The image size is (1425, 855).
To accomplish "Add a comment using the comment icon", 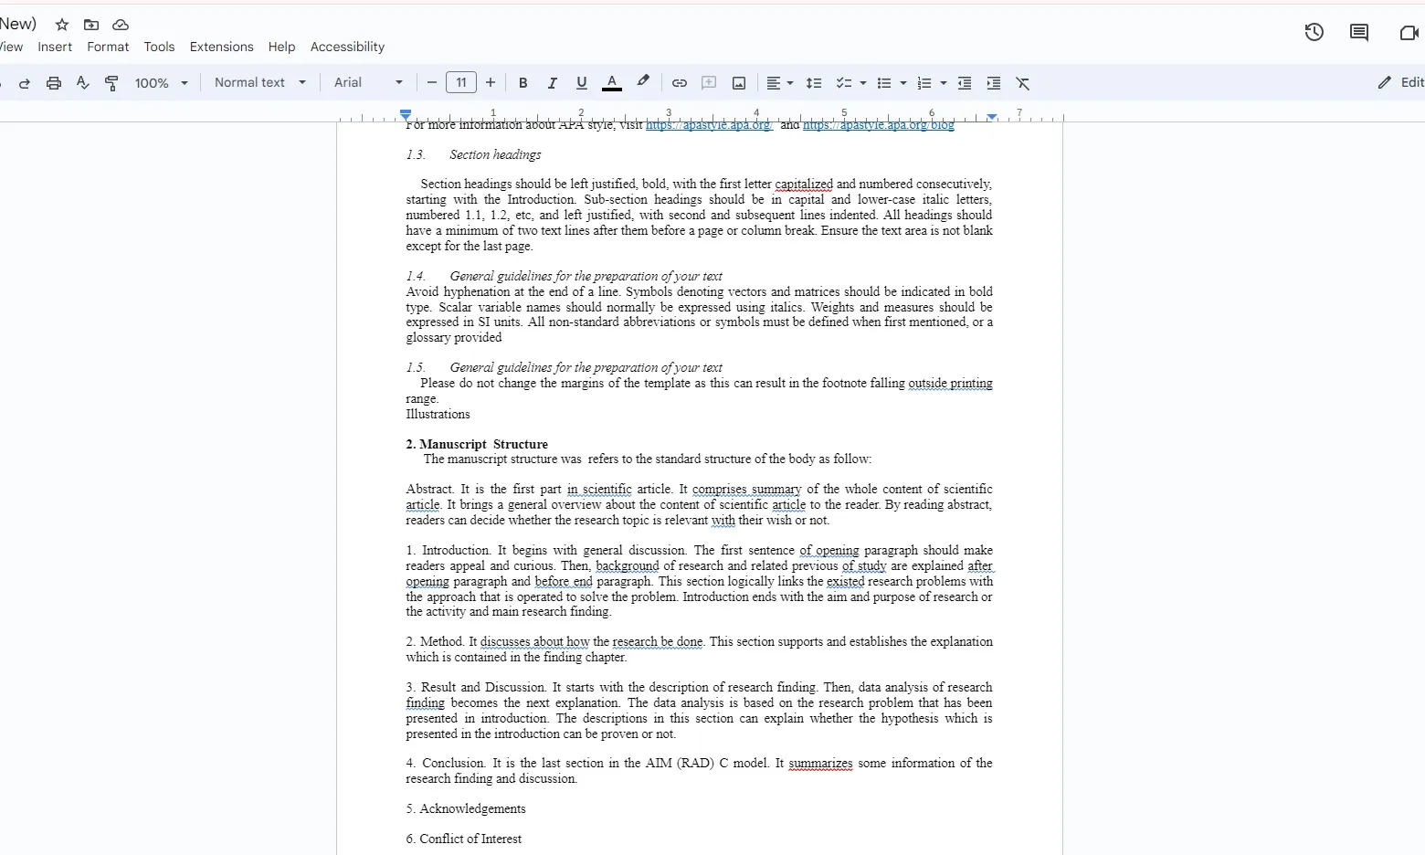I will click(708, 83).
